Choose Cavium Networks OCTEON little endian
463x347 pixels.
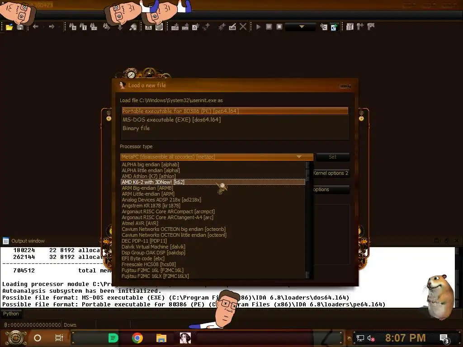point(213,235)
